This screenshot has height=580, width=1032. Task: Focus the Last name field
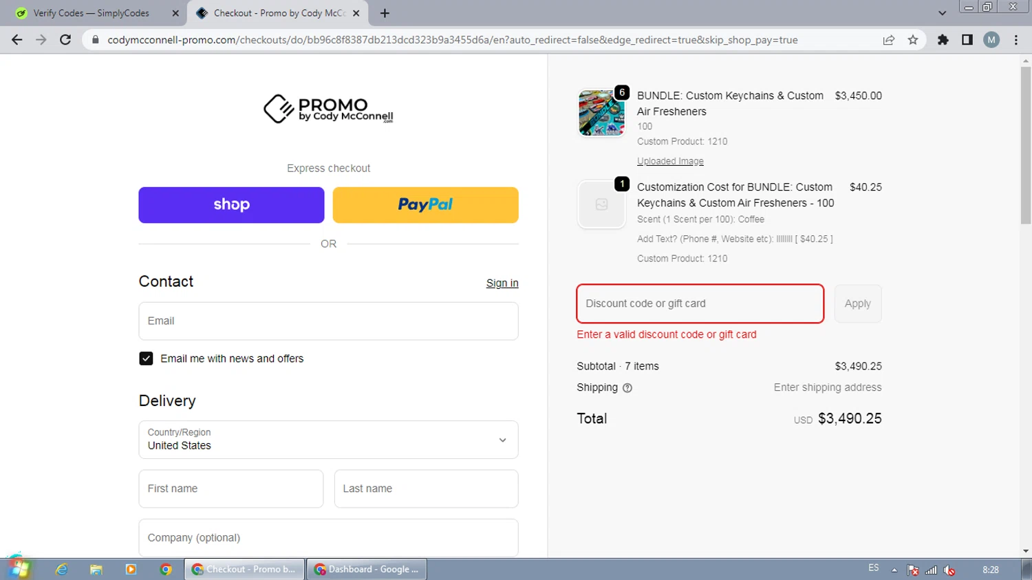tap(426, 488)
